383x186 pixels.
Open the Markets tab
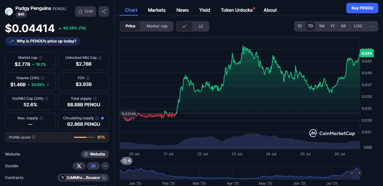coord(157,10)
